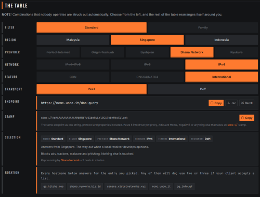Click the momo.undo.it hostname chip
The width and height of the screenshot is (260, 197).
coord(161,187)
